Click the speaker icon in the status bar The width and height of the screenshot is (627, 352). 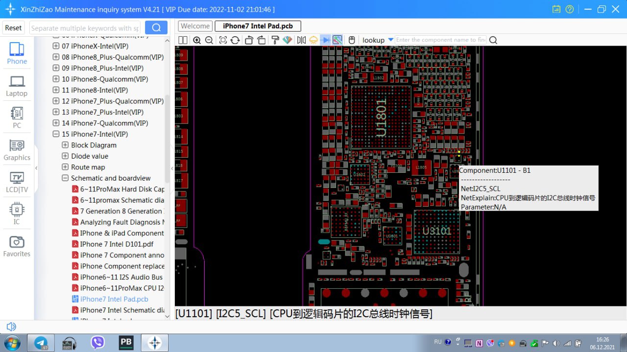coord(10,327)
